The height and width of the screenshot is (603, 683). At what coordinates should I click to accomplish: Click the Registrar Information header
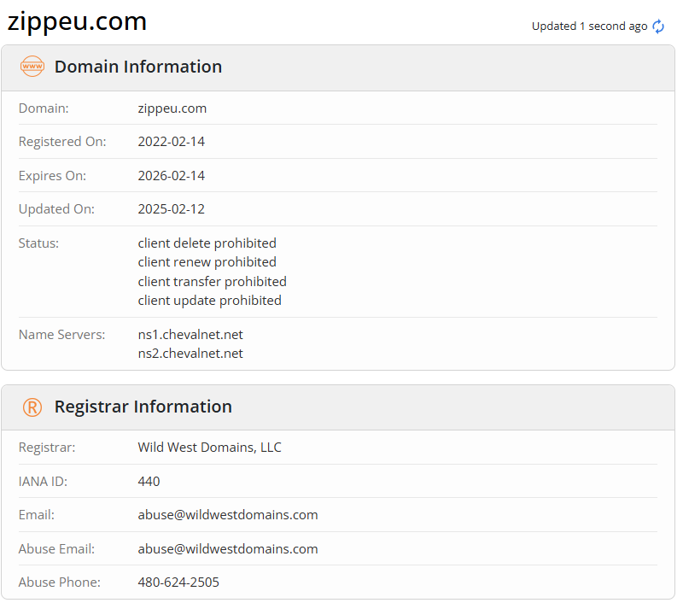143,407
